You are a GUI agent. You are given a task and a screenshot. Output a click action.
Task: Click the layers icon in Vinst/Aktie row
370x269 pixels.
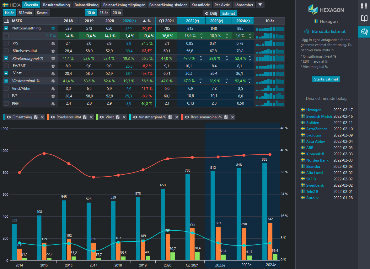[x=53, y=89]
